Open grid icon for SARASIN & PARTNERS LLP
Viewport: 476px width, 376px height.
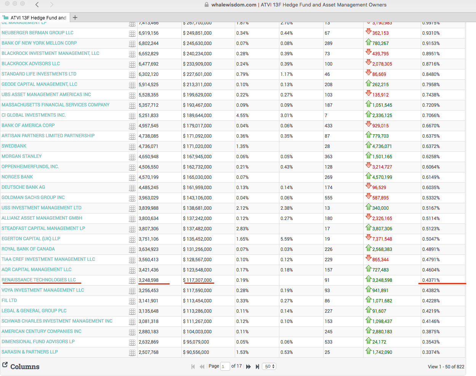tap(132, 353)
